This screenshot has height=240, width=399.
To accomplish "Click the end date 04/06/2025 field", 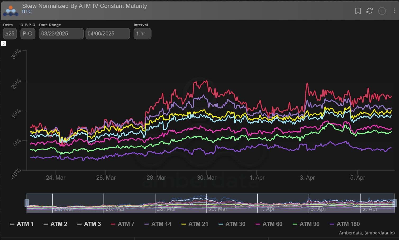I will [107, 34].
